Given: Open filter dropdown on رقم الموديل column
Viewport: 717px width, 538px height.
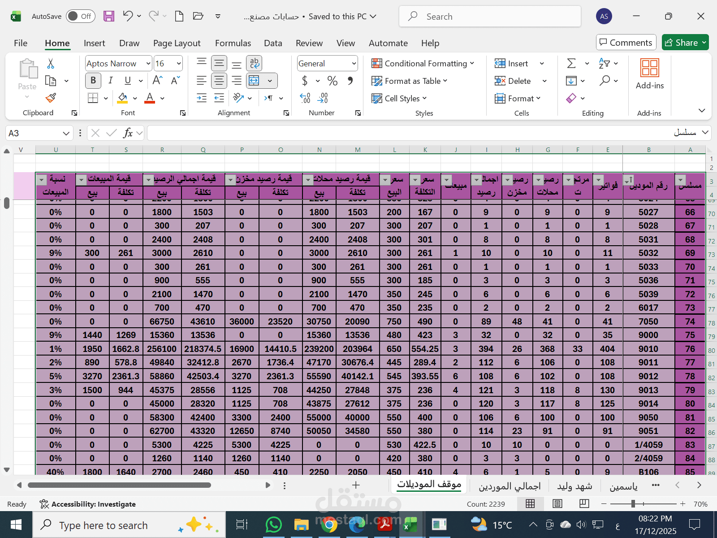Looking at the screenshot, I should tap(628, 180).
